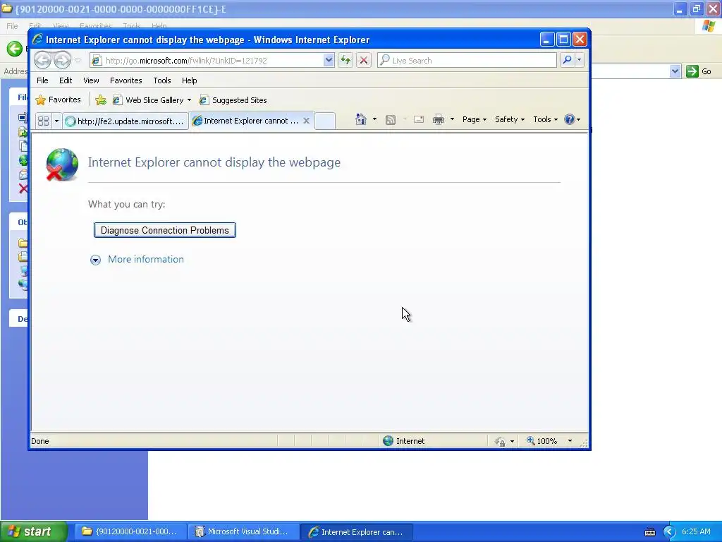Go forward using IE Forward arrow
The width and height of the screenshot is (722, 542).
pyautogui.click(x=62, y=60)
